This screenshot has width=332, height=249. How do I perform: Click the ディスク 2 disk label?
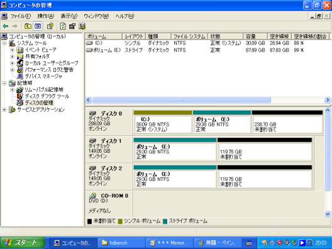point(109,176)
